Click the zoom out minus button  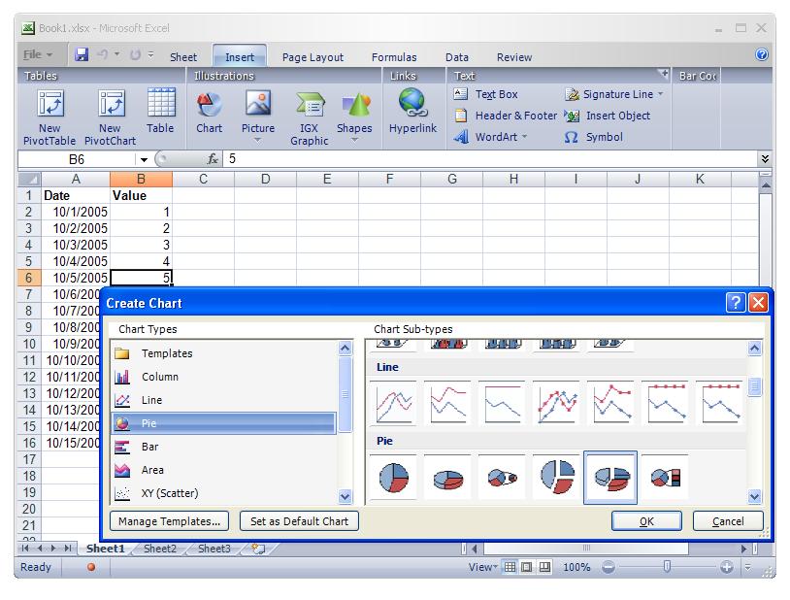tap(609, 567)
